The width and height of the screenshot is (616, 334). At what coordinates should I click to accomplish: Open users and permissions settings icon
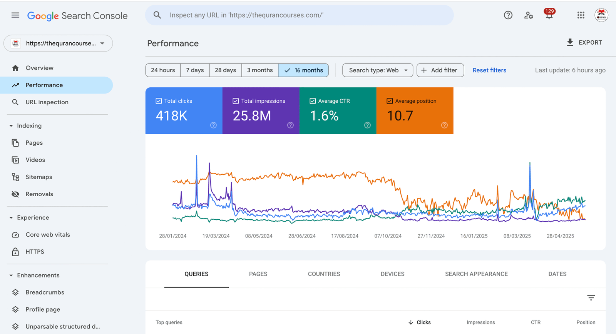click(x=529, y=15)
